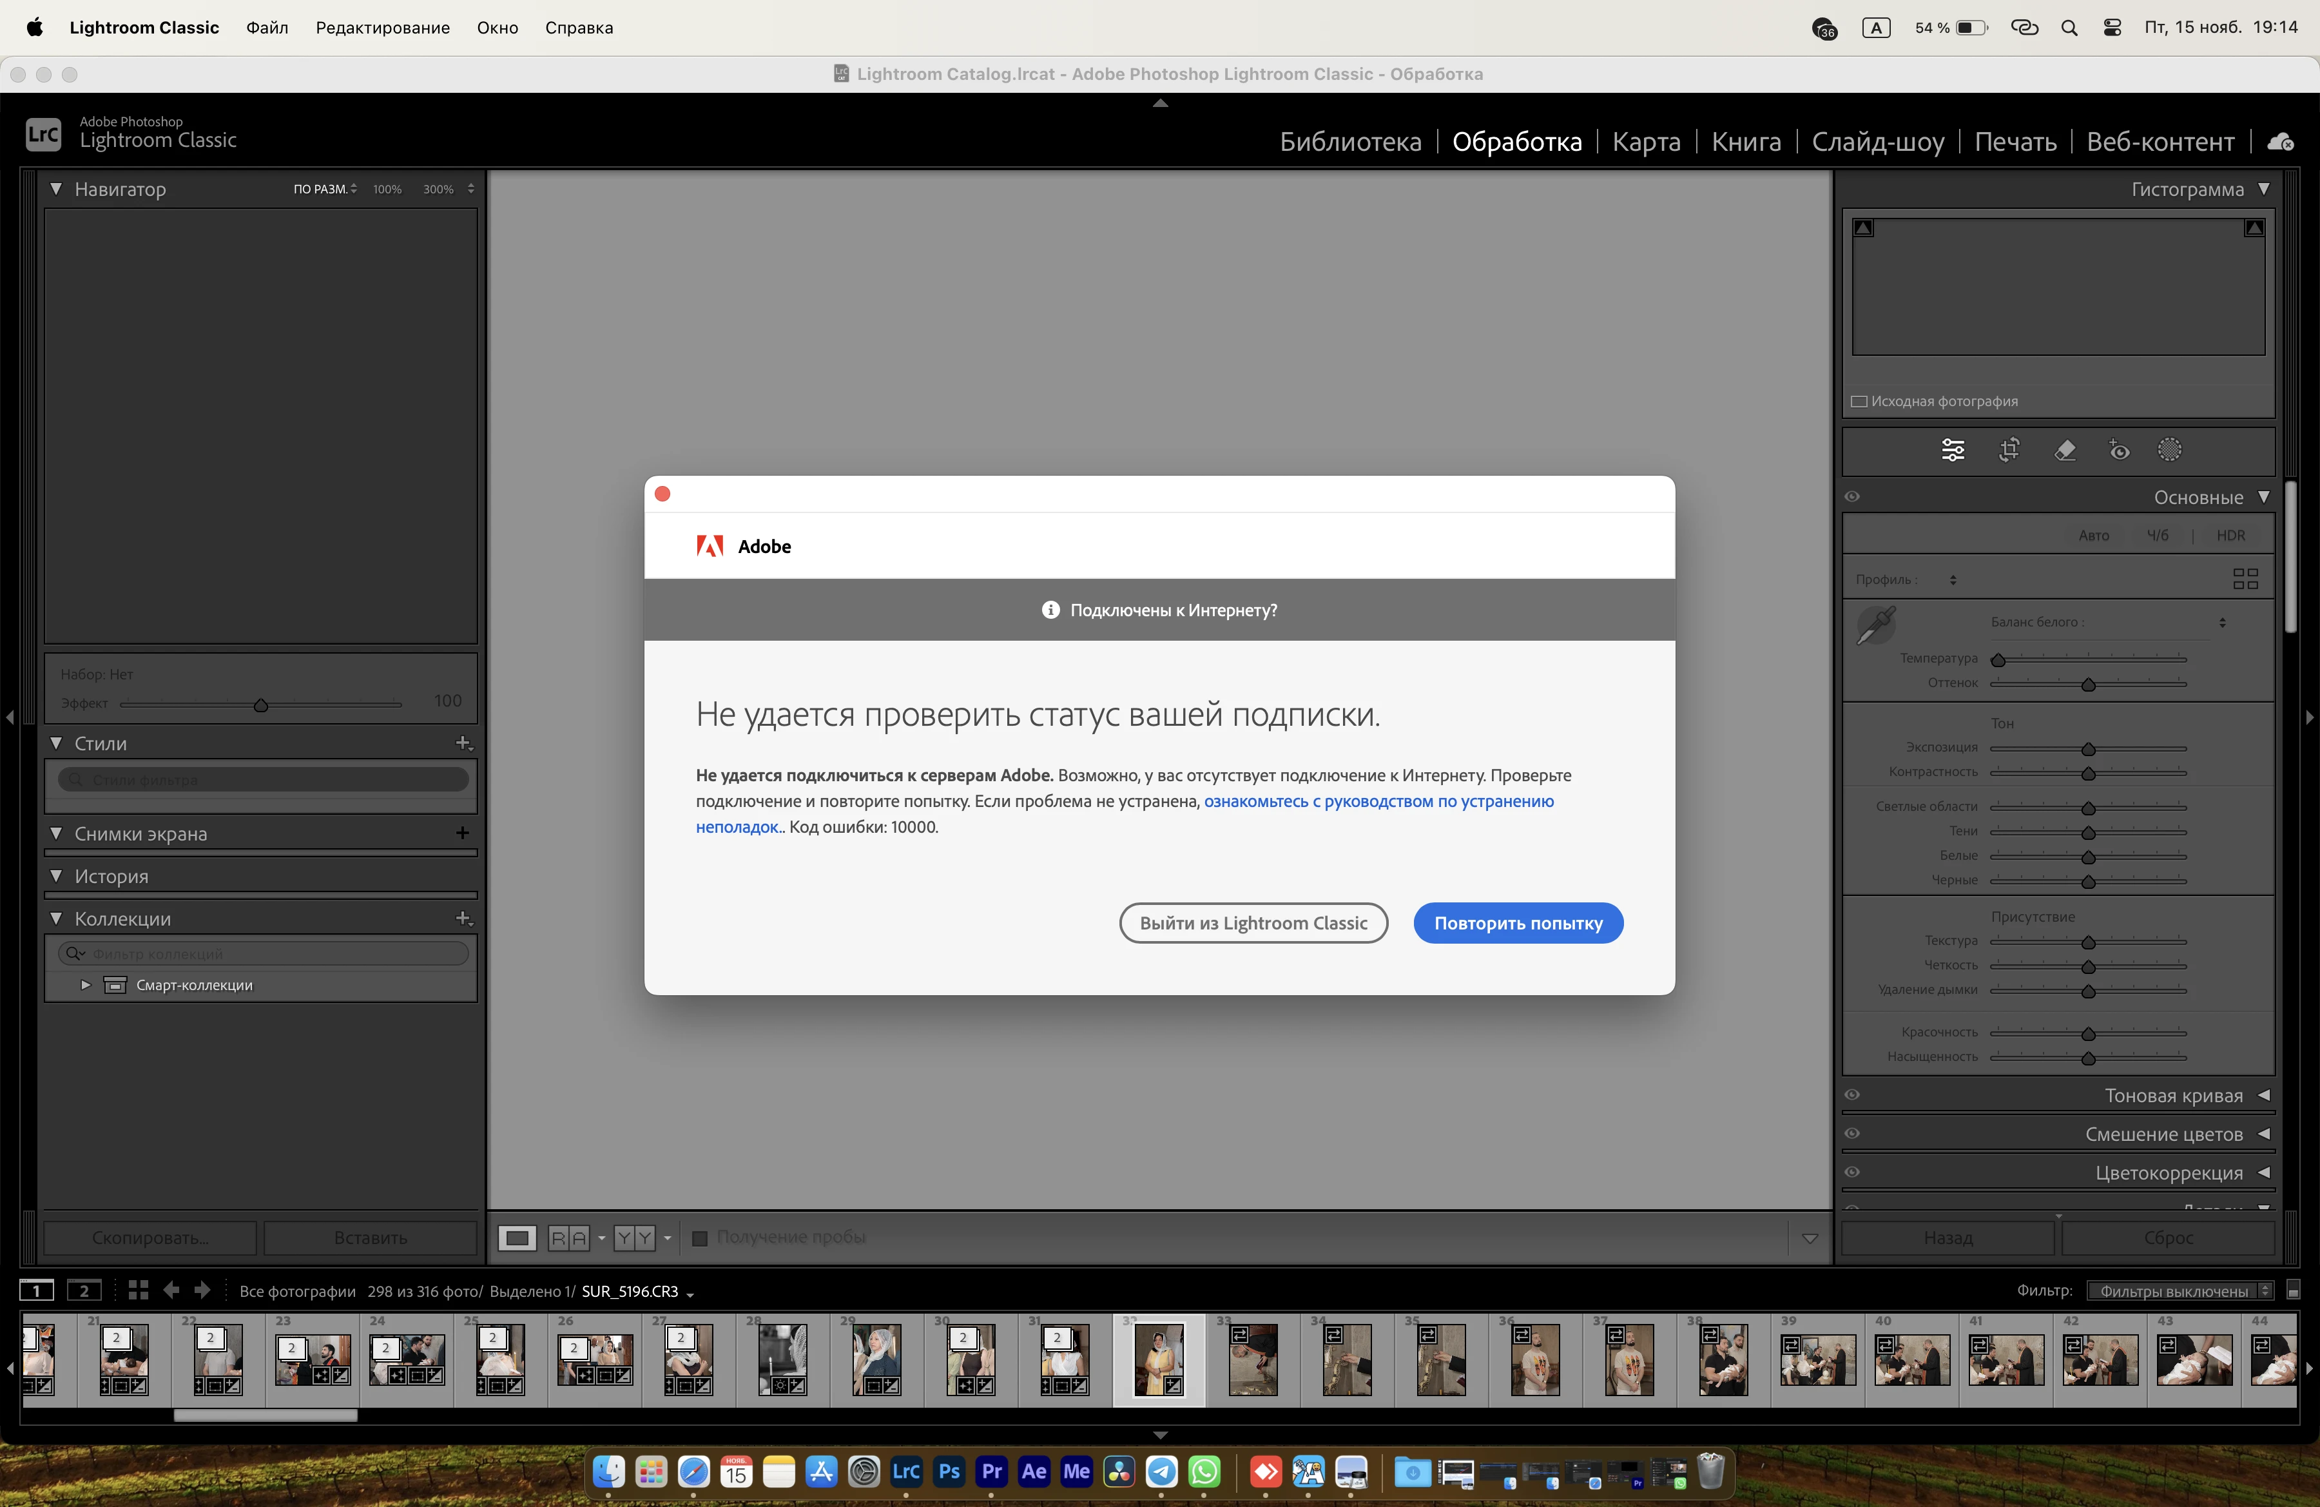The height and width of the screenshot is (1507, 2320).
Task: Open DaVinci Resolve from the Dock
Action: (1119, 1471)
